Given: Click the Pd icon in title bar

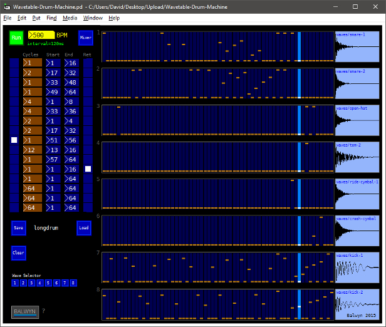Looking at the screenshot, I should 7,7.
